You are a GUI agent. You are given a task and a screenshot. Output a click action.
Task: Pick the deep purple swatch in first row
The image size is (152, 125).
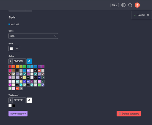(x=39, y=66)
